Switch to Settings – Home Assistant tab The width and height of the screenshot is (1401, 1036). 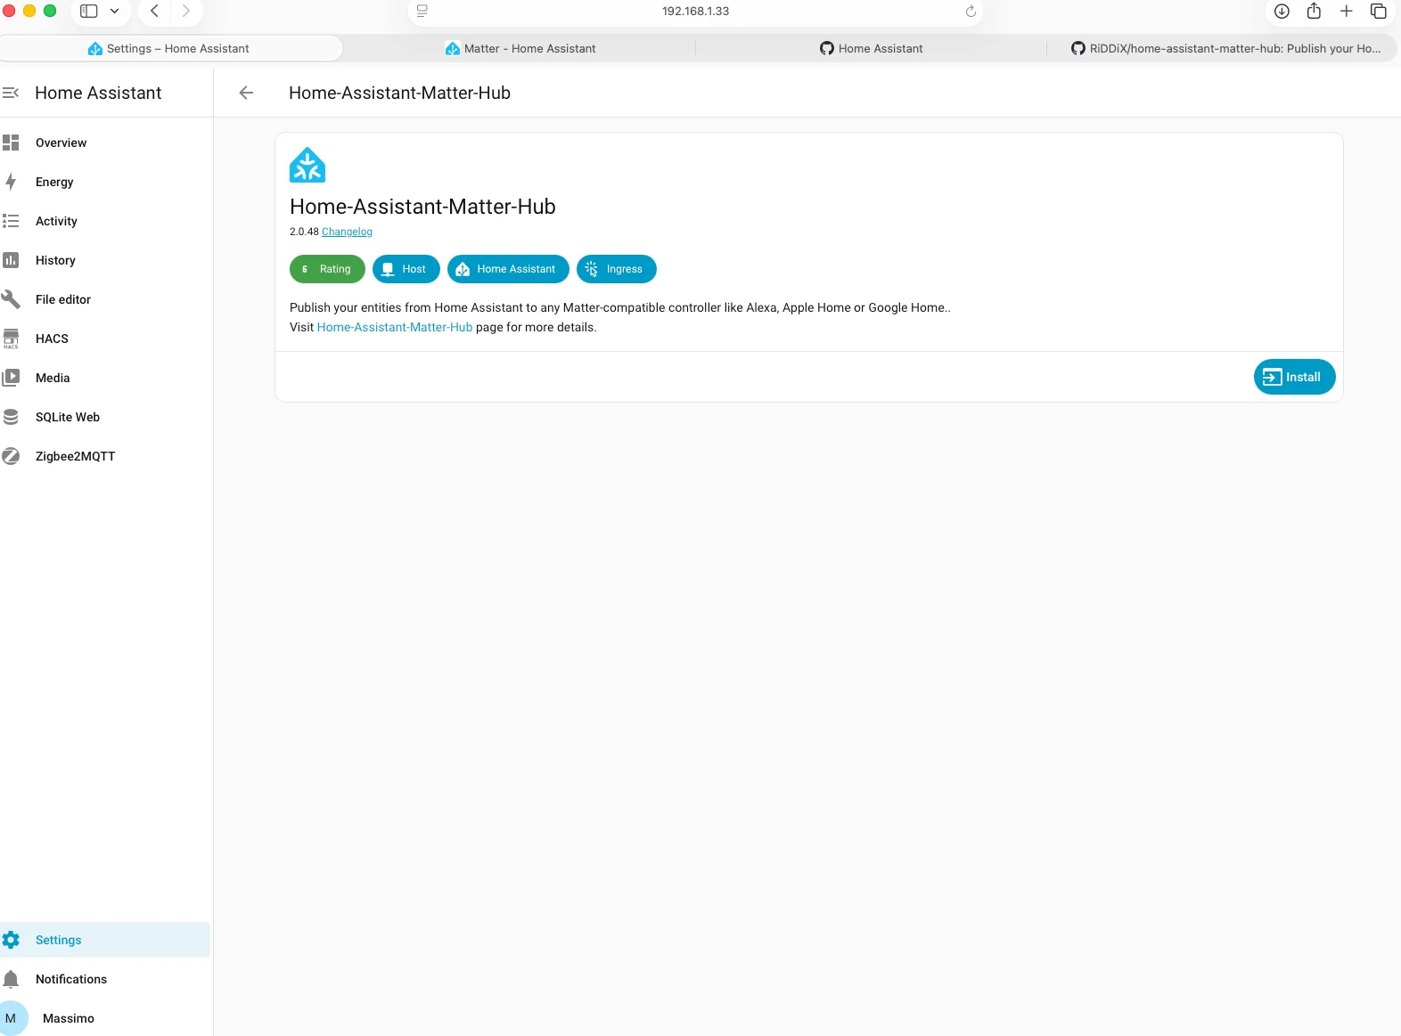(169, 48)
